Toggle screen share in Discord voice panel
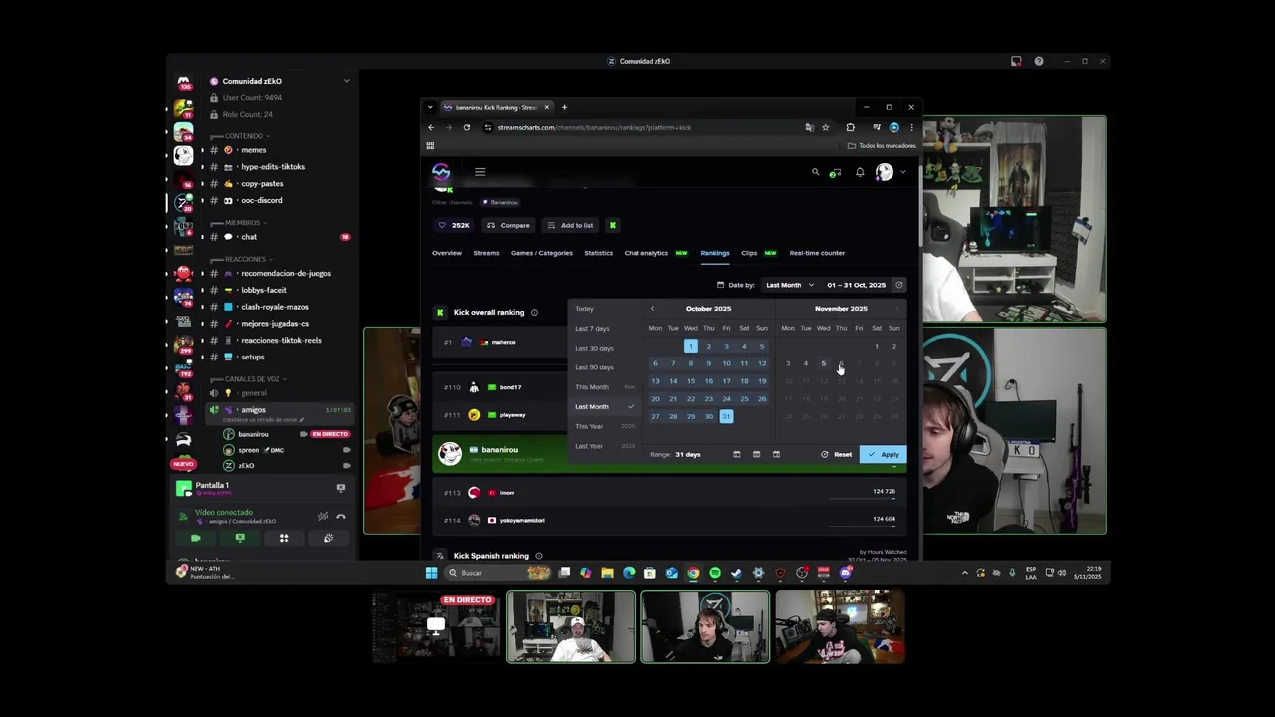This screenshot has width=1275, height=717. tap(240, 538)
